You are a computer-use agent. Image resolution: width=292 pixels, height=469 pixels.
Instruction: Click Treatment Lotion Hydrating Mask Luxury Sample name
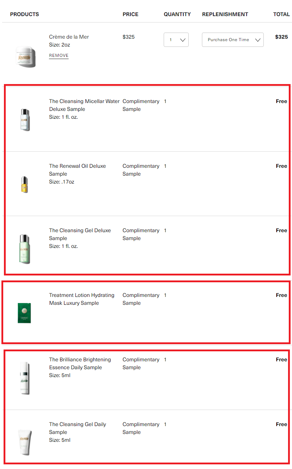point(81,299)
